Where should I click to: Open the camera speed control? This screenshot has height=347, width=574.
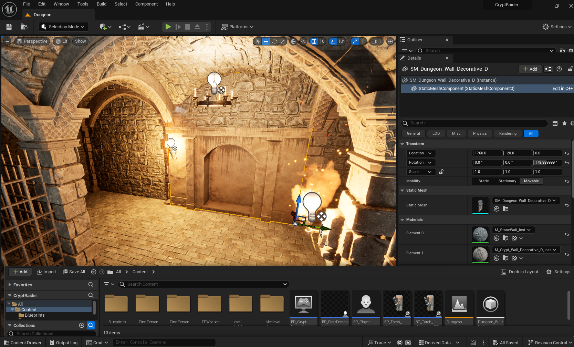[376, 41]
